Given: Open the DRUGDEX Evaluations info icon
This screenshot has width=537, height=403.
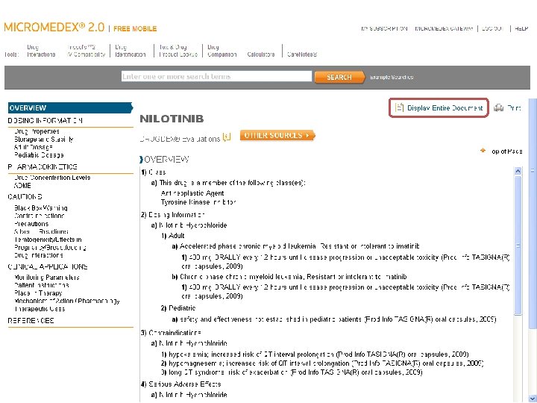Looking at the screenshot, I should (227, 137).
